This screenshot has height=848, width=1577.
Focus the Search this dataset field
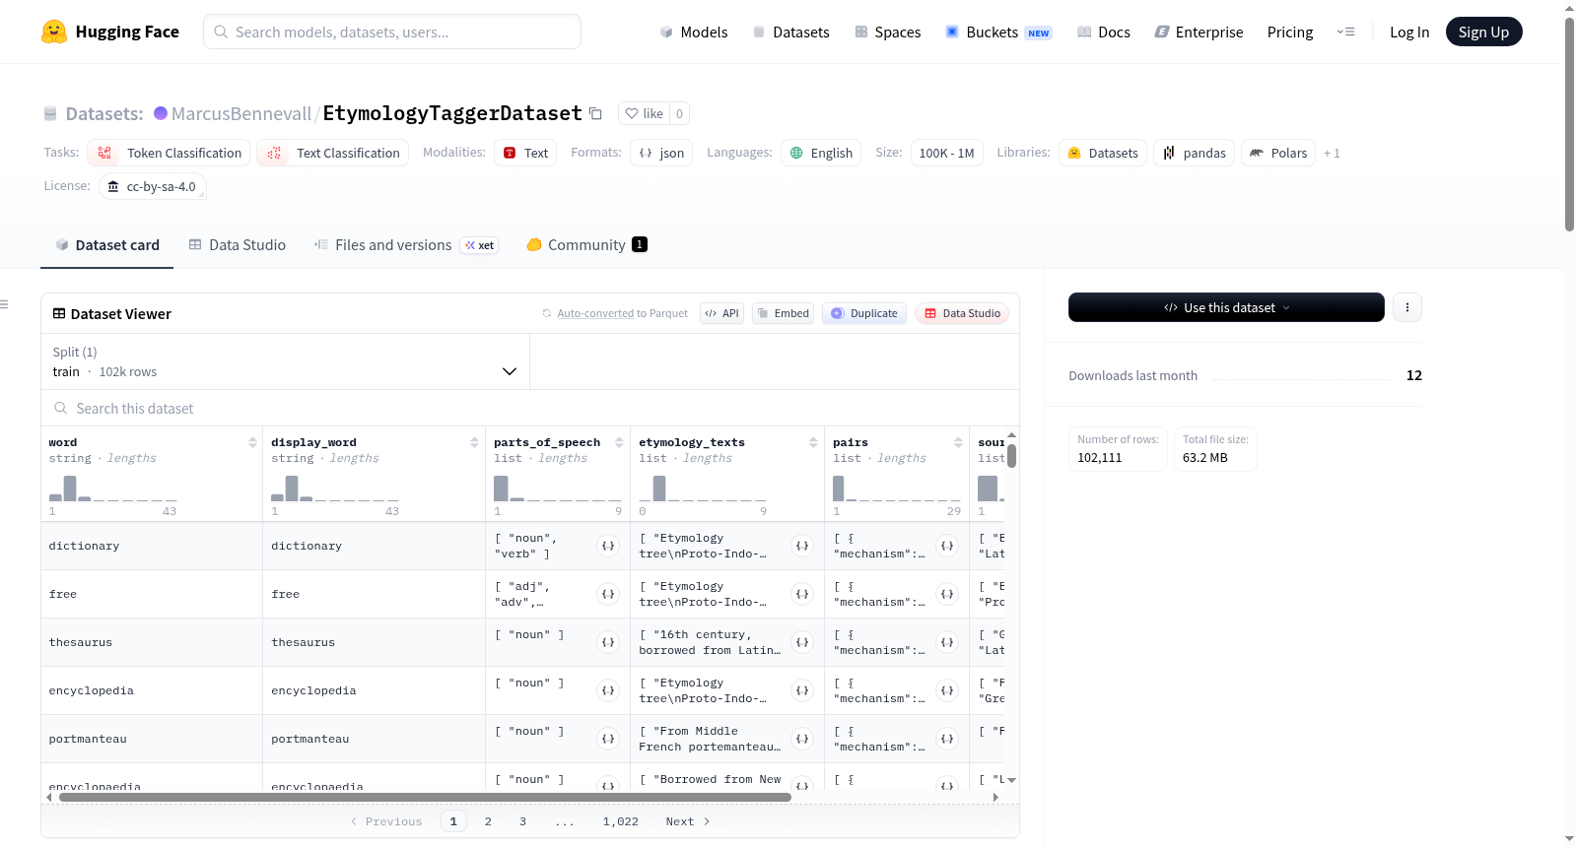(x=530, y=408)
